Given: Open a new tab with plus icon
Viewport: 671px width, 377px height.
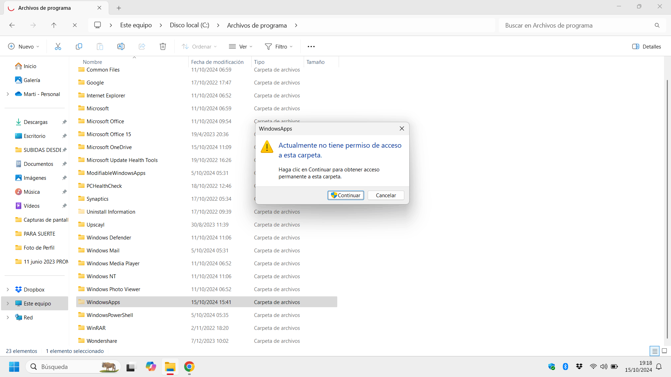Looking at the screenshot, I should pos(119,8).
